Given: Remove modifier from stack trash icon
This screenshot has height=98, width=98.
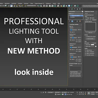Looking at the screenshot, I should pyautogui.click(x=77, y=21).
